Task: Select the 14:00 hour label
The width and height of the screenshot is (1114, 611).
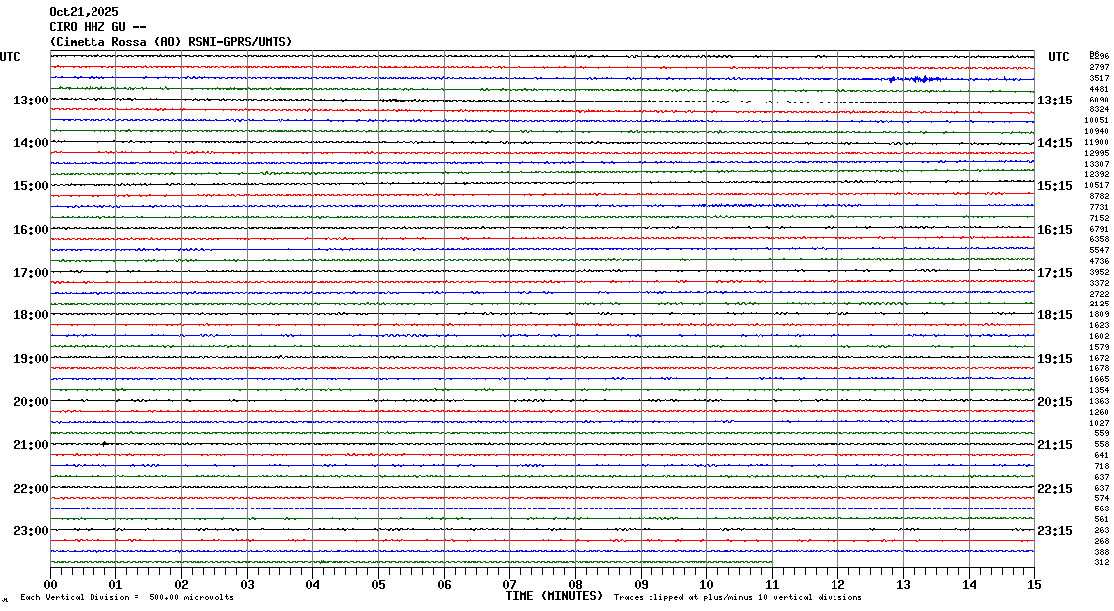Action: click(31, 143)
